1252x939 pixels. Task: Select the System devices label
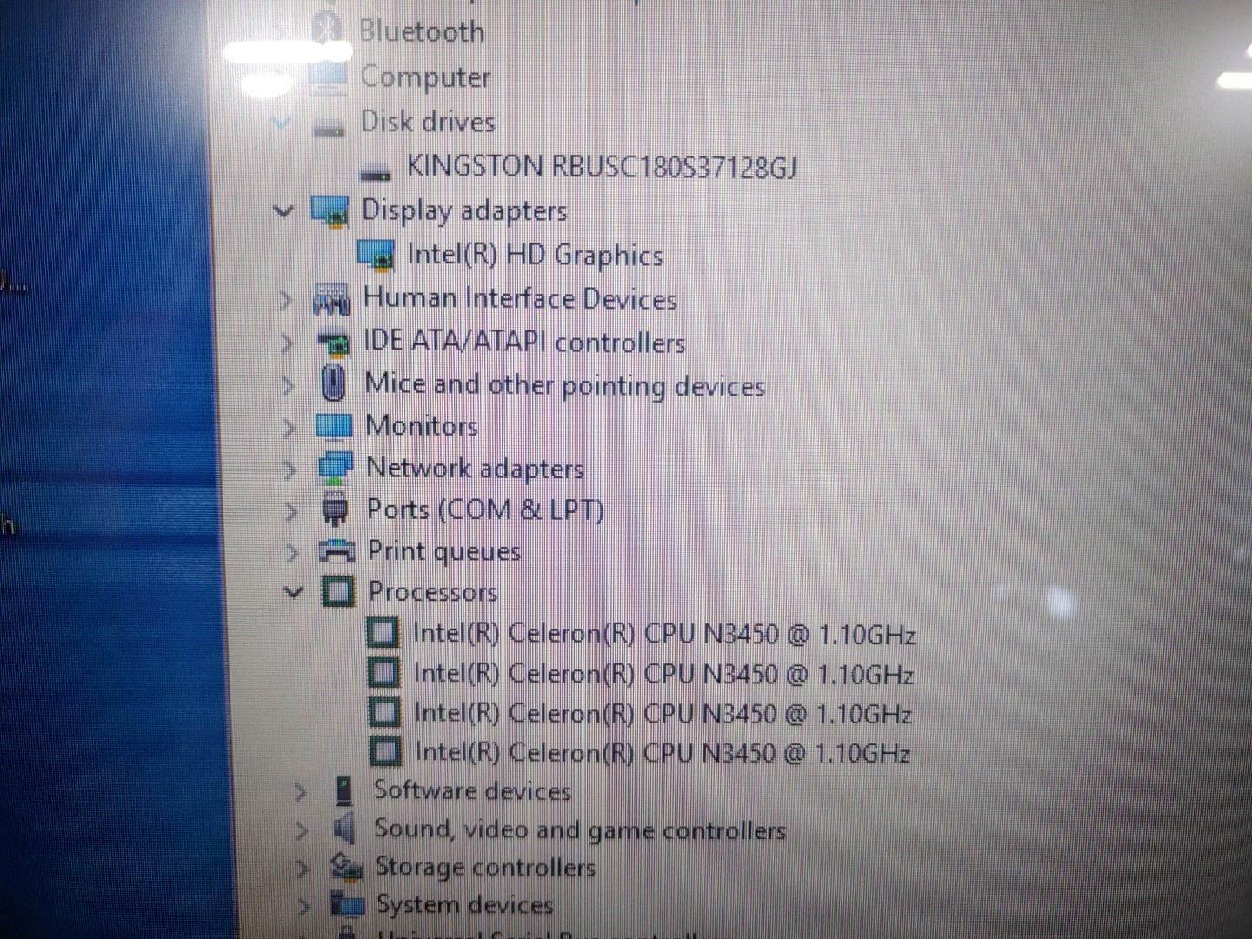464,904
